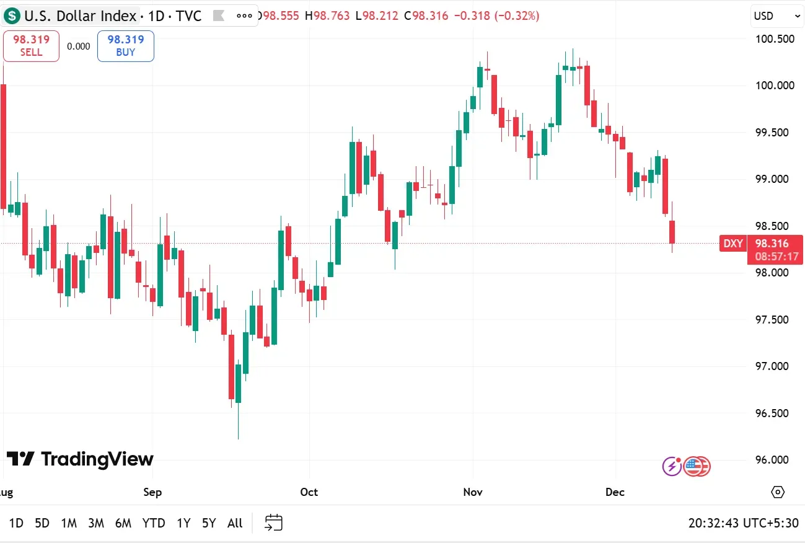Open the timezone clock UTC+5:30 menu
The image size is (805, 543).
point(743,523)
